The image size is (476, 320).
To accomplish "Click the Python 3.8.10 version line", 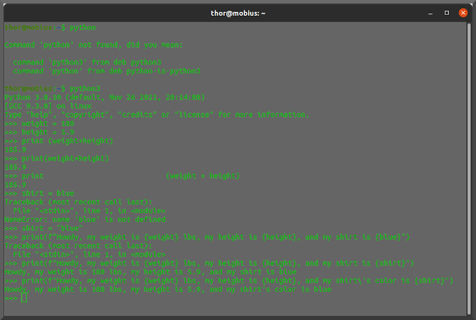I will click(104, 97).
